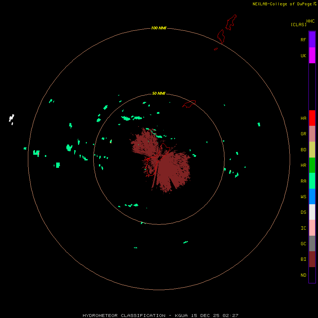Click the BI legend label
This screenshot has height=318, width=318.
[x=303, y=259]
